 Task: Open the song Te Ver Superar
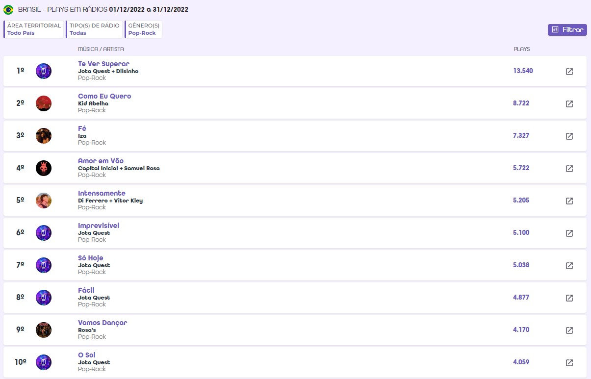pos(103,64)
